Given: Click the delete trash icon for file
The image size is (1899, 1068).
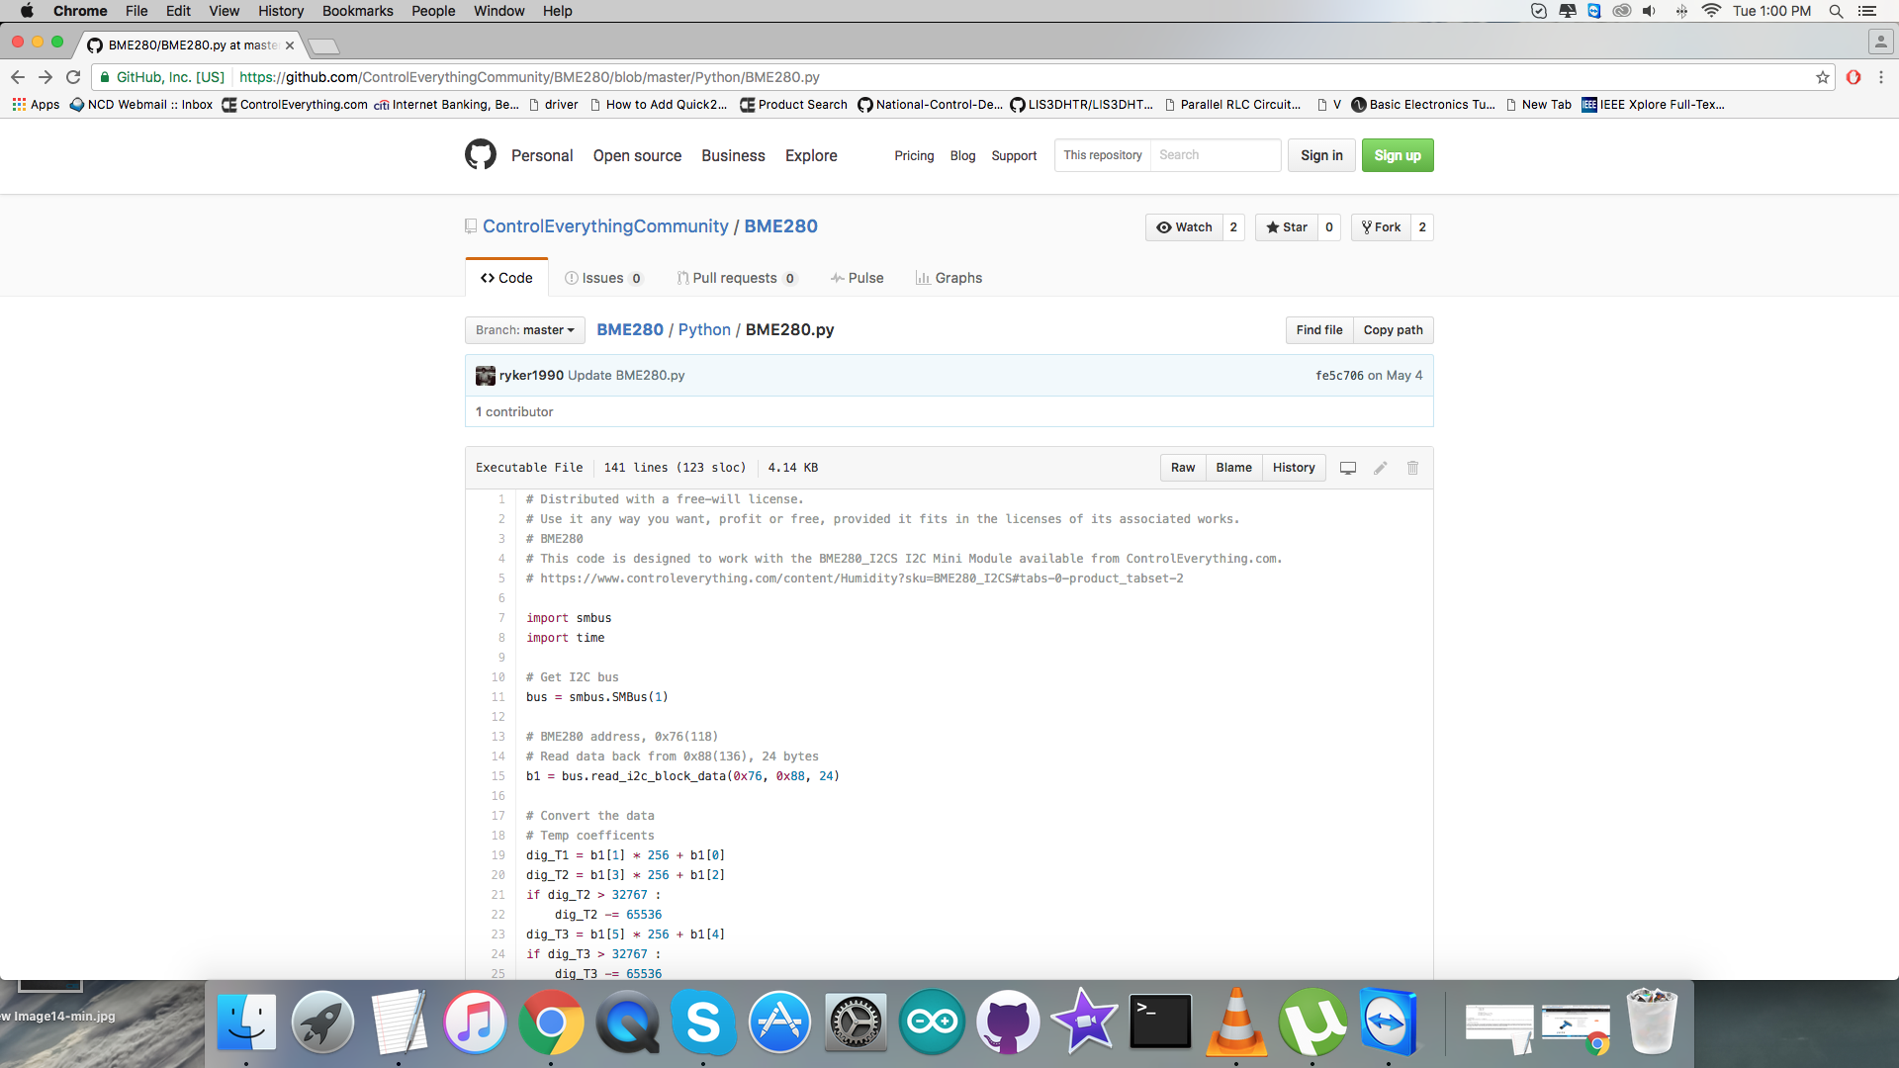Looking at the screenshot, I should pos(1412,467).
